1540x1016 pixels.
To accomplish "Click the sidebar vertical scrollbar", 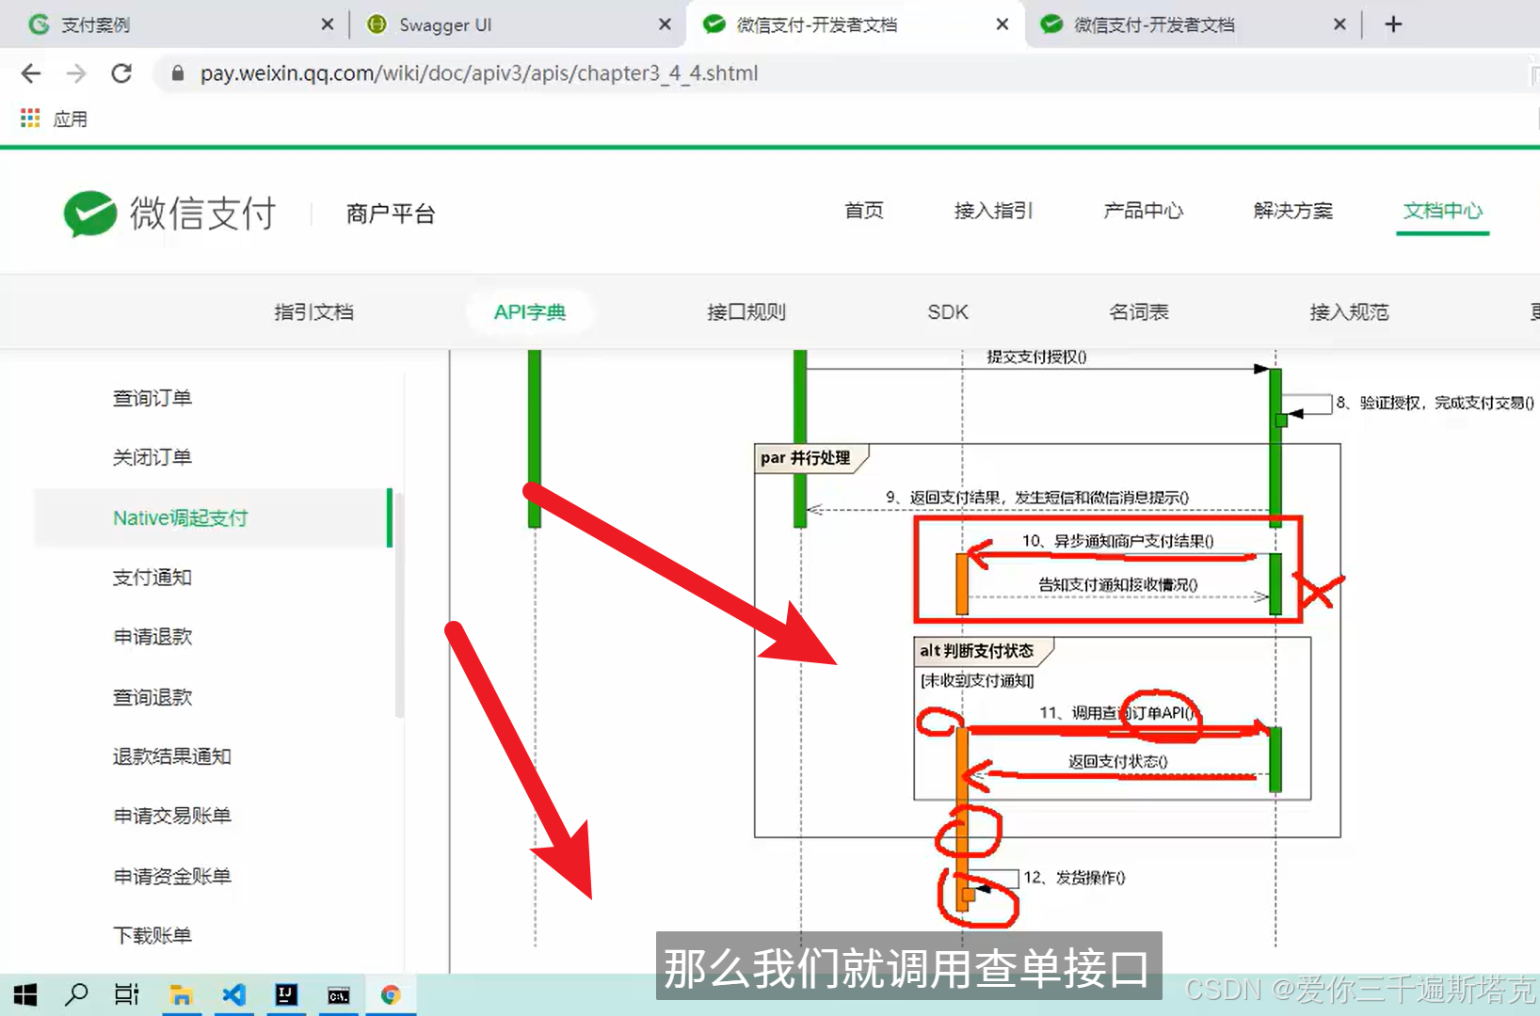I will click(x=400, y=605).
